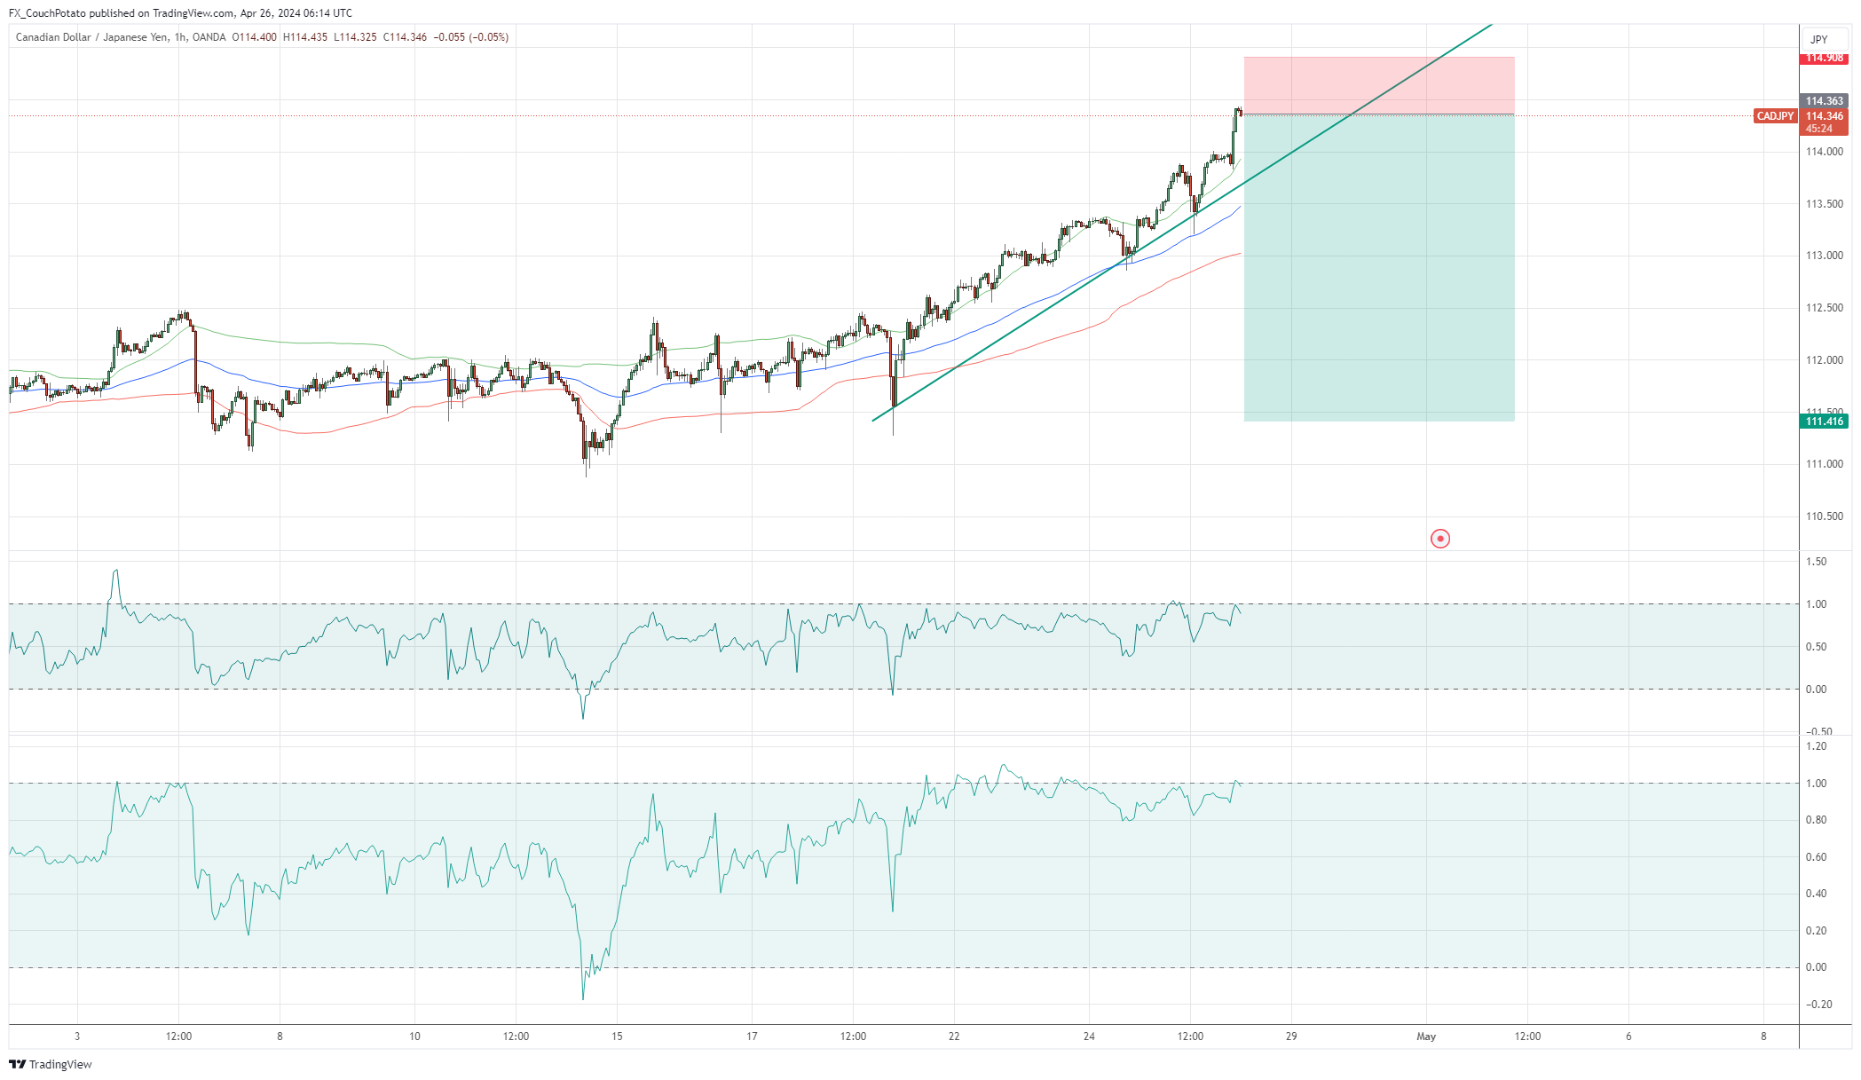Click the date label 3 on time axis
The height and width of the screenshot is (1080, 1861).
(x=77, y=1037)
